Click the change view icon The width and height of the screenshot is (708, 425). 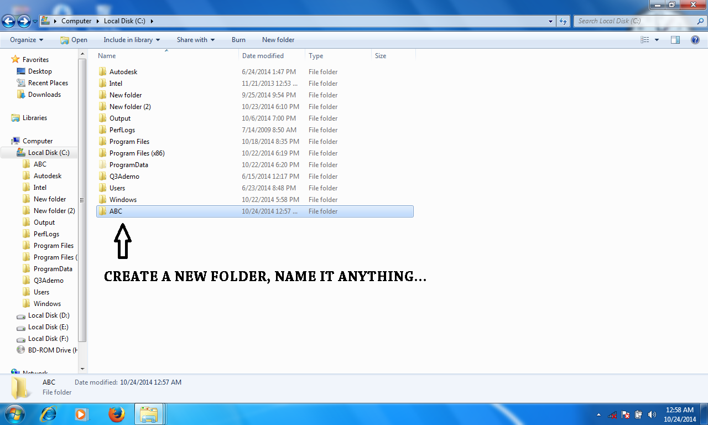tap(644, 40)
